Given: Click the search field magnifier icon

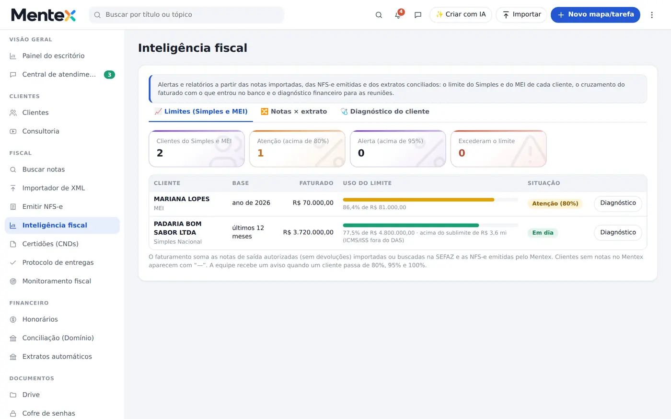Looking at the screenshot, I should coord(97,15).
